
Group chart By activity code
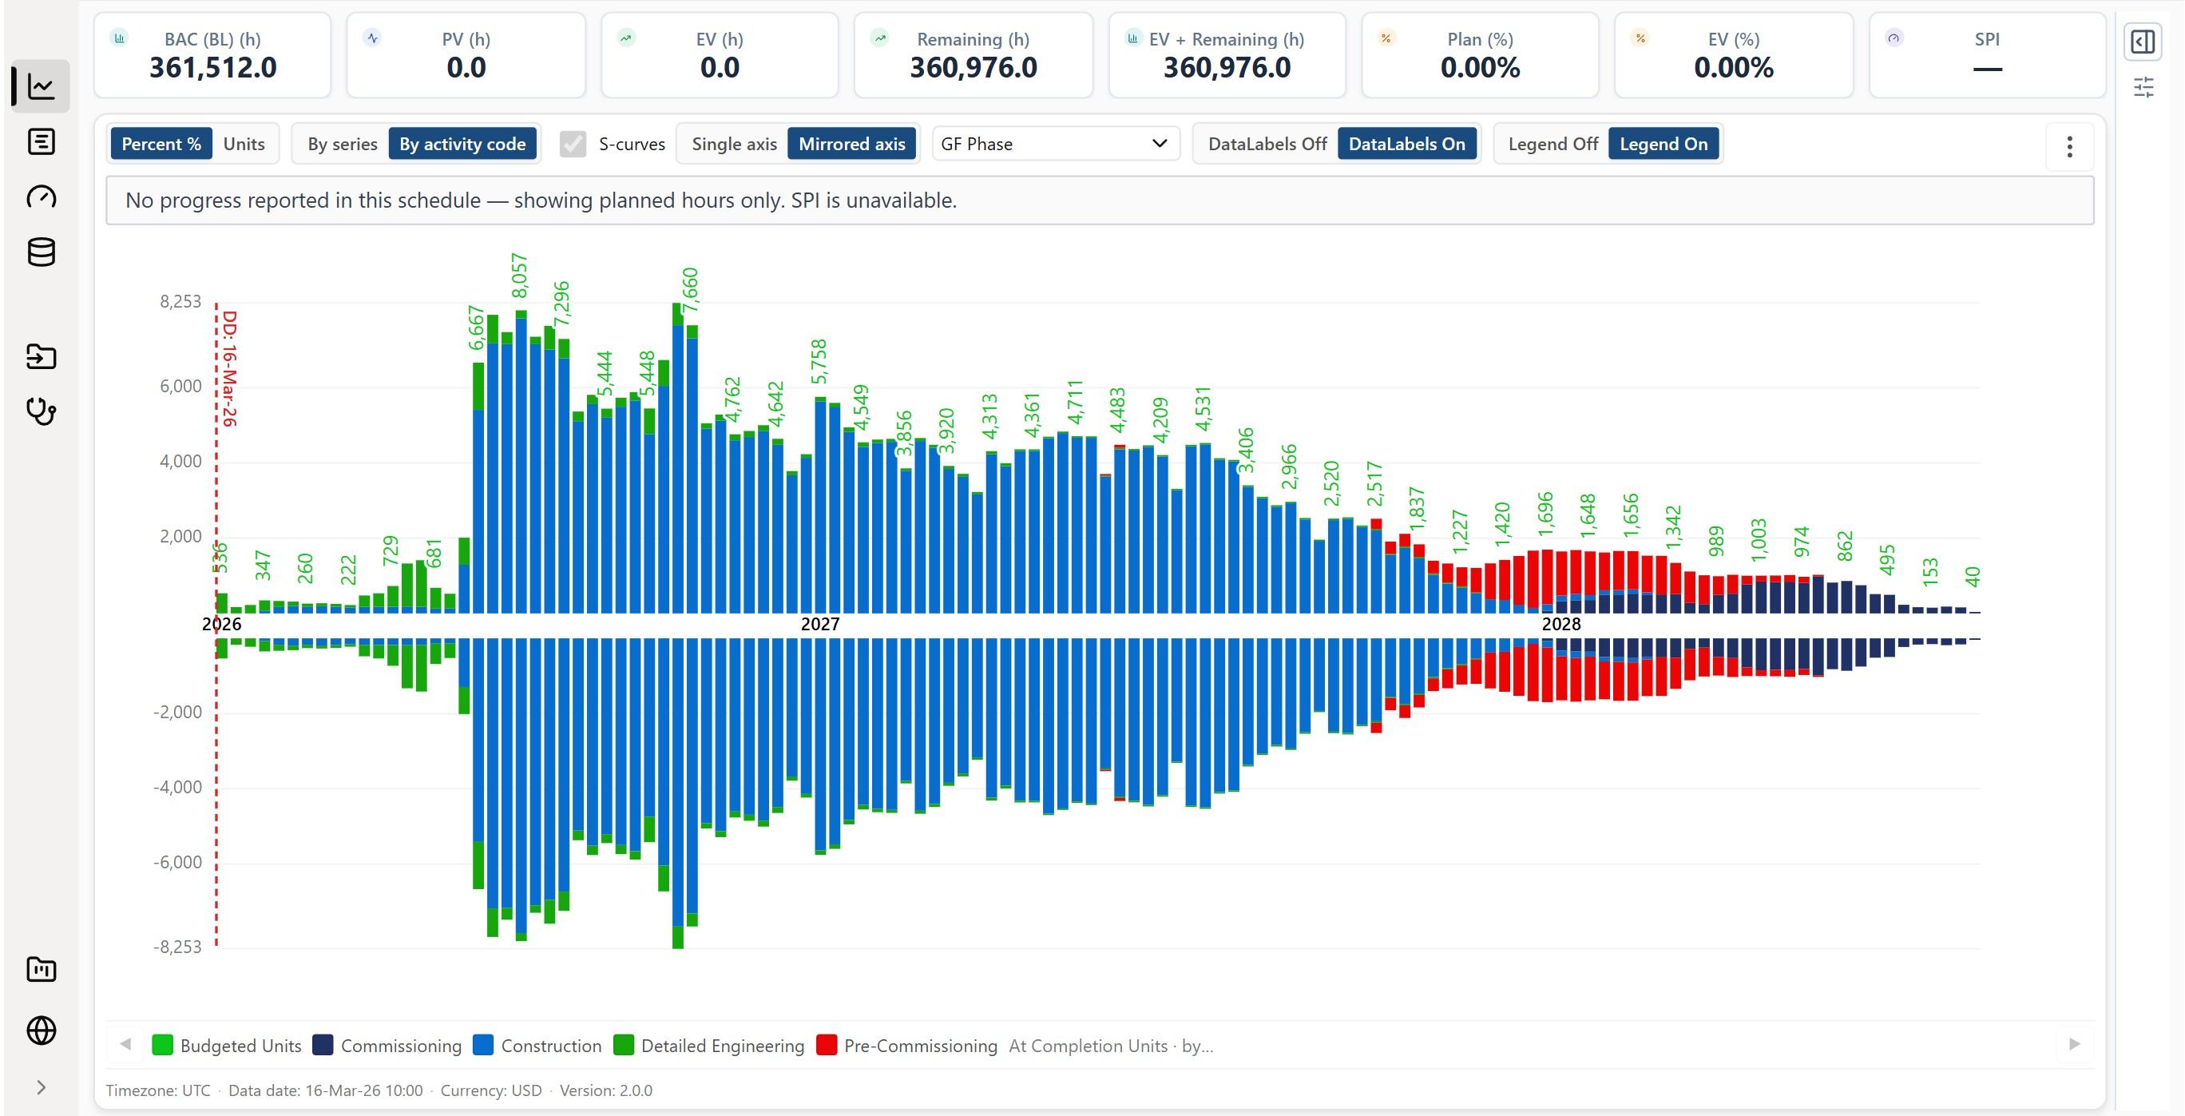click(x=462, y=144)
